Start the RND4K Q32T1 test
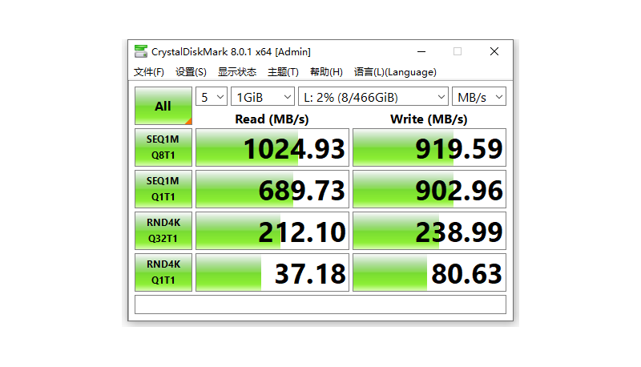Viewport: 641px width, 367px height. [163, 231]
